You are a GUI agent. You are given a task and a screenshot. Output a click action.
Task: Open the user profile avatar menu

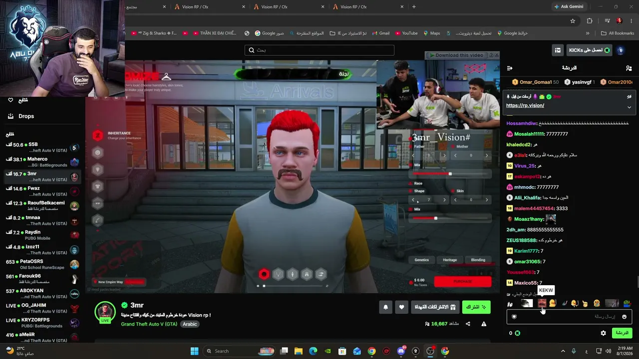click(621, 50)
